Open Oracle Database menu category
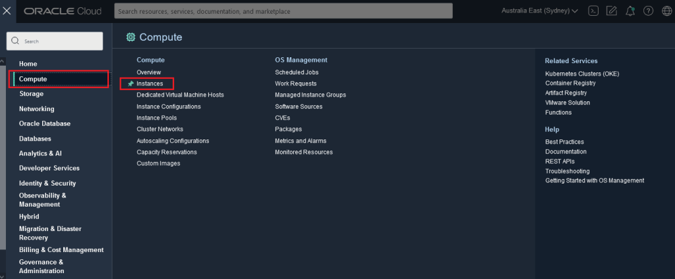 pyautogui.click(x=45, y=124)
